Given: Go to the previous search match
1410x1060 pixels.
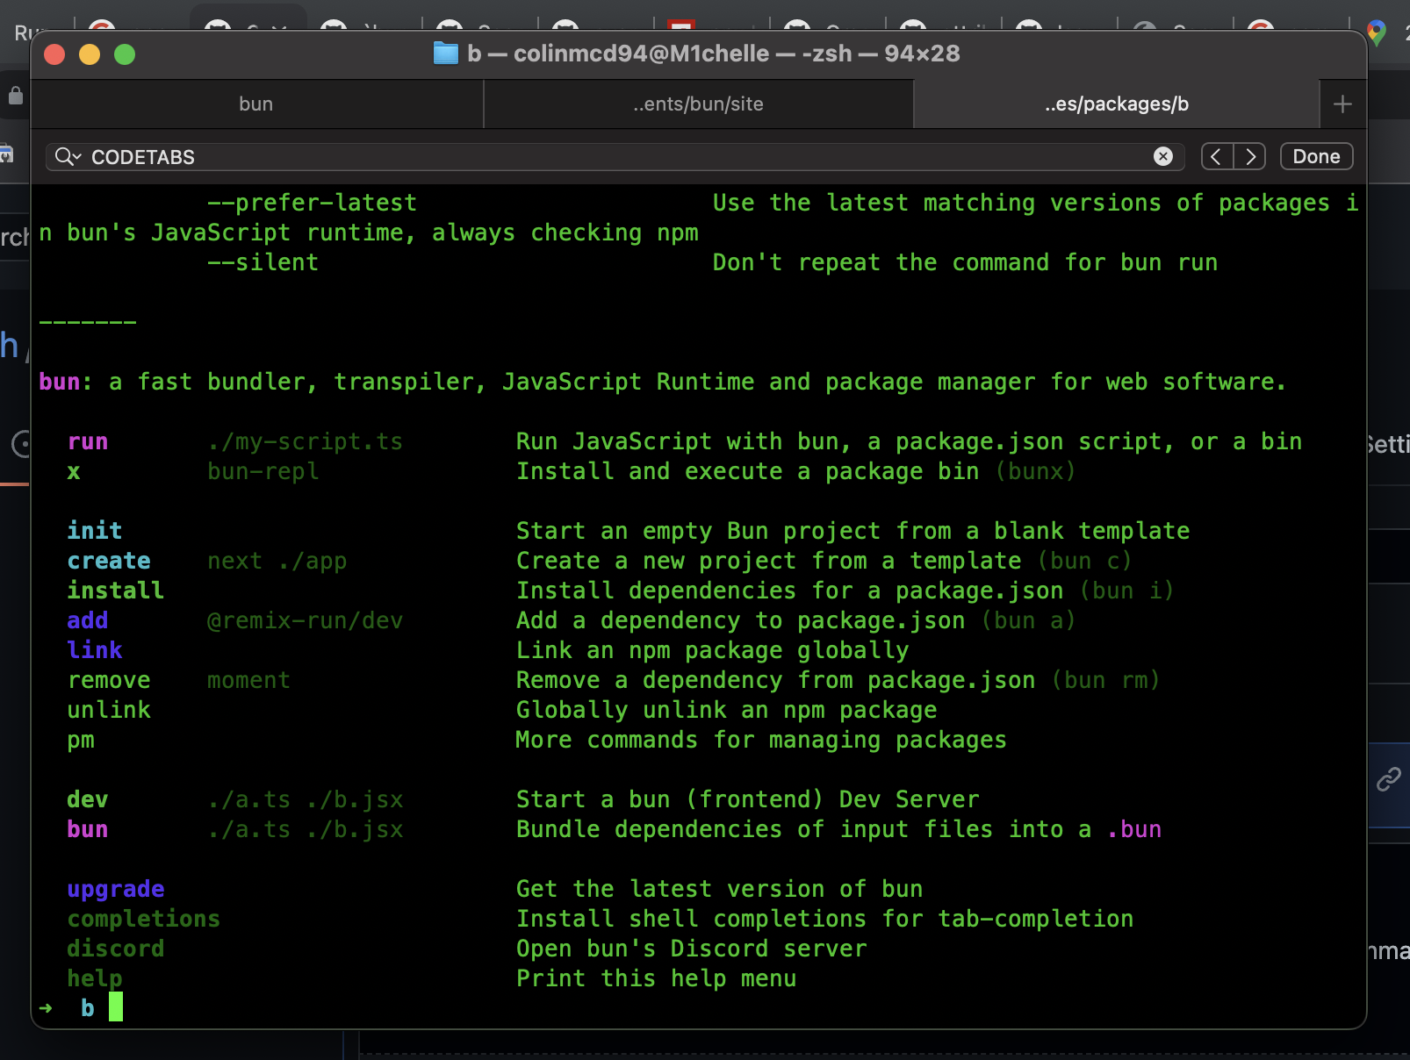Looking at the screenshot, I should [x=1216, y=156].
